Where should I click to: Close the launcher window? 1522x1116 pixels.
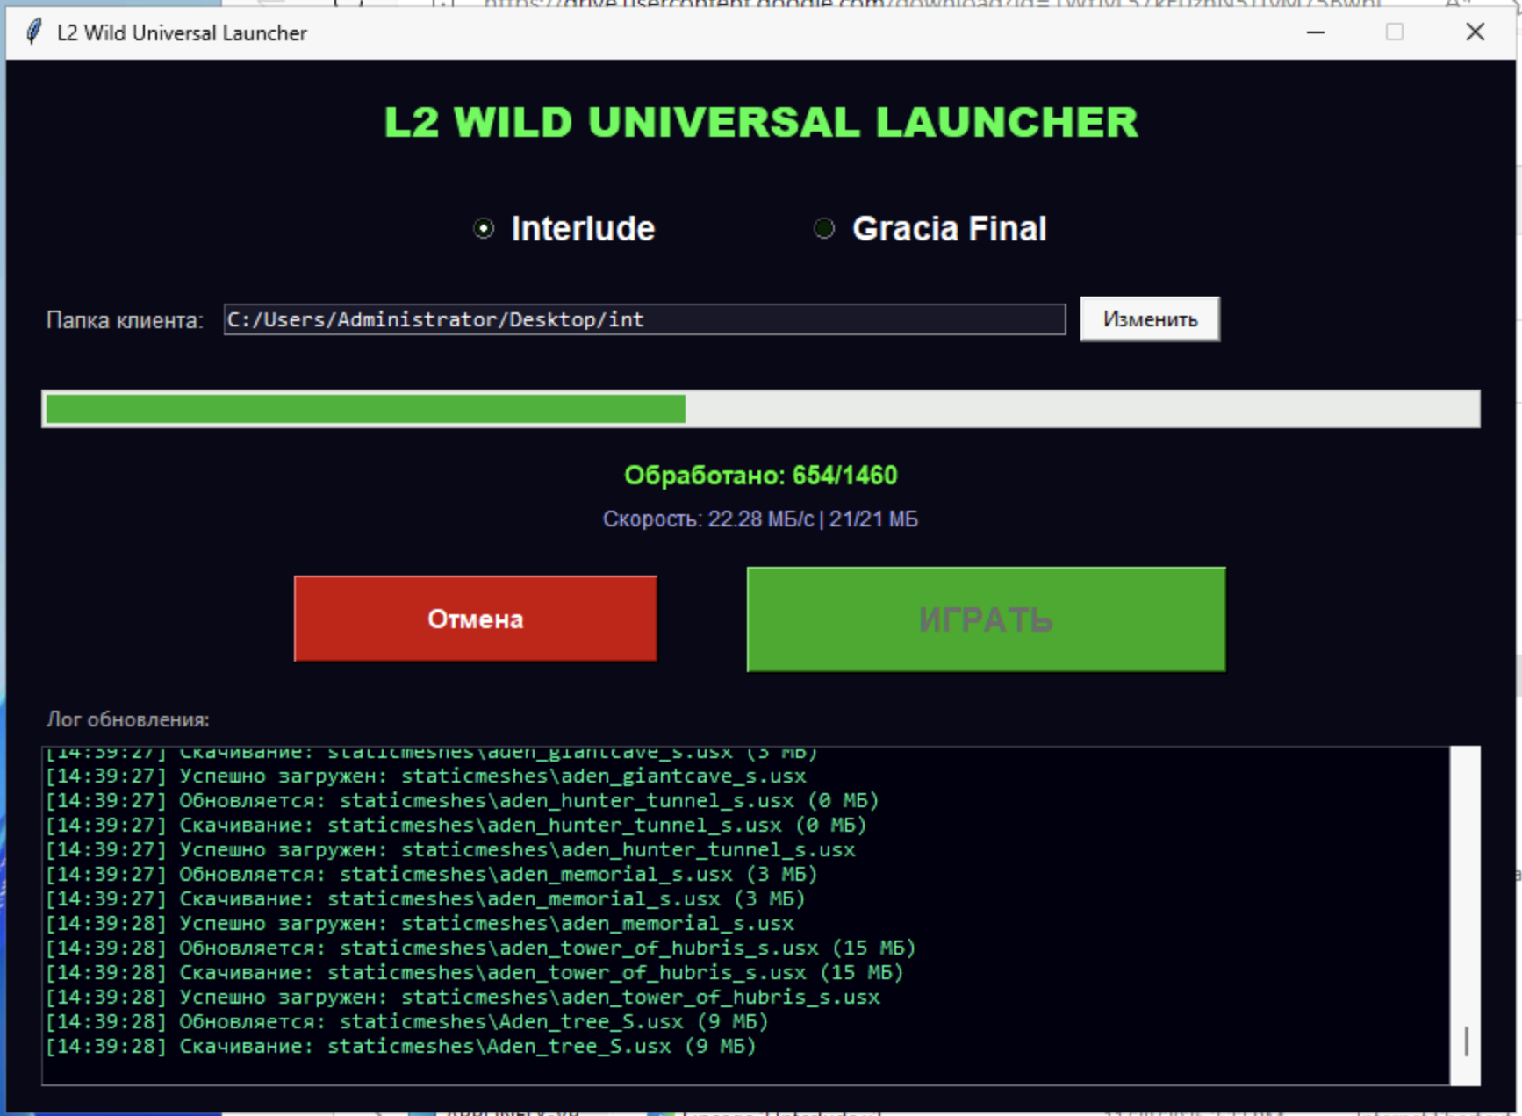tap(1475, 32)
